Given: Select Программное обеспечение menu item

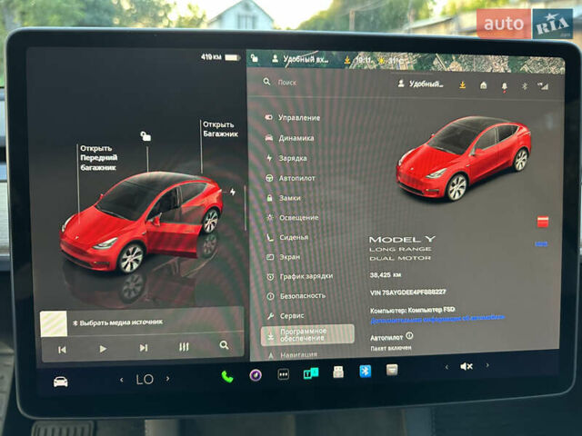Looking at the screenshot, I should click(307, 335).
